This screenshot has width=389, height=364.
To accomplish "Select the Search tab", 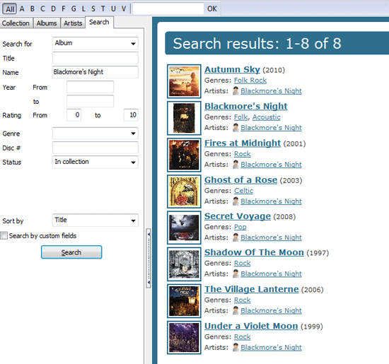I will pyautogui.click(x=99, y=23).
